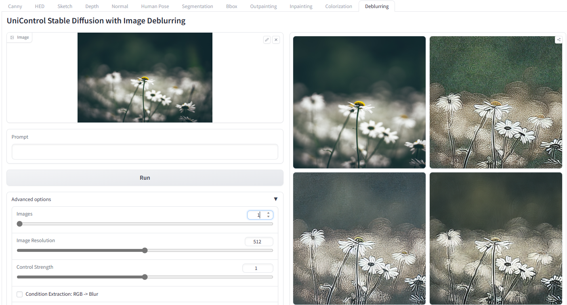Select the Deblurring tab heading
The width and height of the screenshot is (567, 305).
pos(376,6)
